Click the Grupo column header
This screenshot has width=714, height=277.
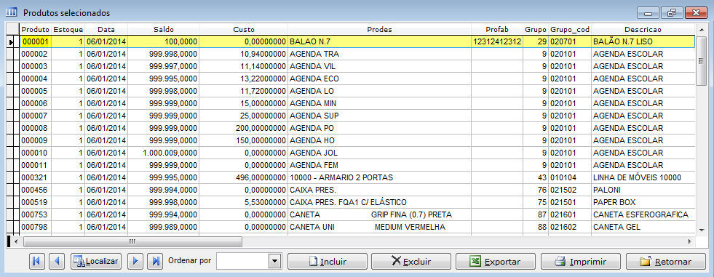click(535, 30)
